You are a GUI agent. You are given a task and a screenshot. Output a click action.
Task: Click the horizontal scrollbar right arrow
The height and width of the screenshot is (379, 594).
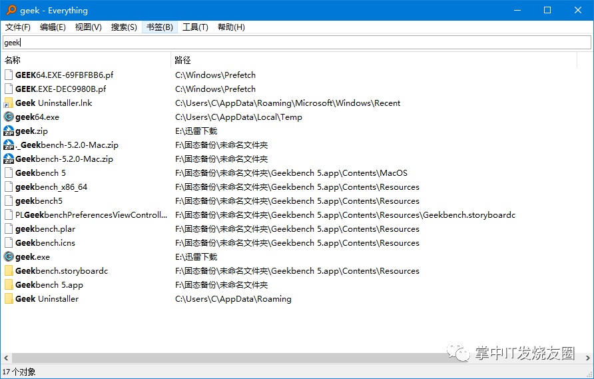tap(587, 358)
